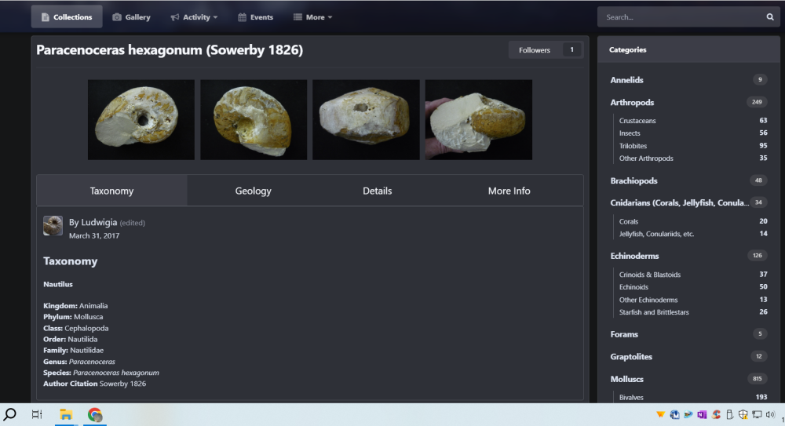
Task: Open Task View from the taskbar
Action: click(37, 414)
